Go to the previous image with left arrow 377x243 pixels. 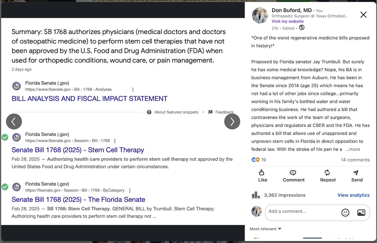tap(14, 121)
